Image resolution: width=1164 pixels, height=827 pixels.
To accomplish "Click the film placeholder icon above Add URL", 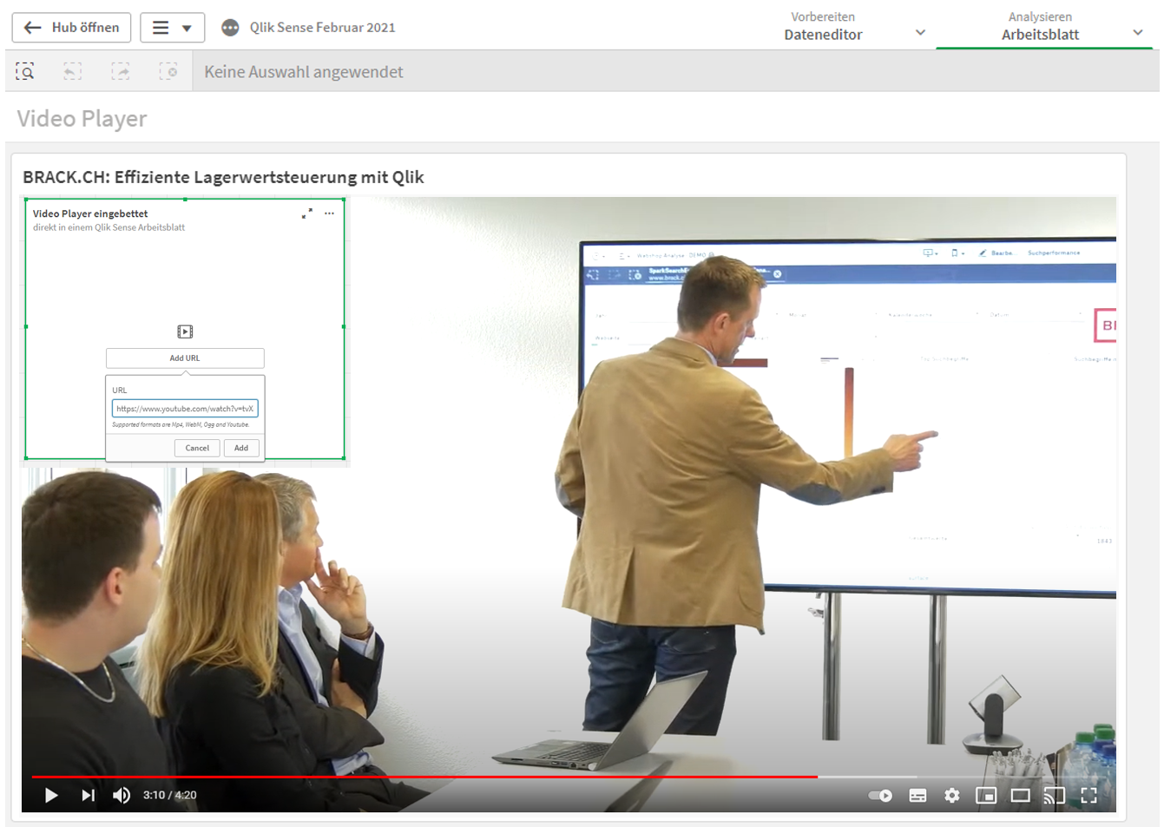I will (x=185, y=331).
